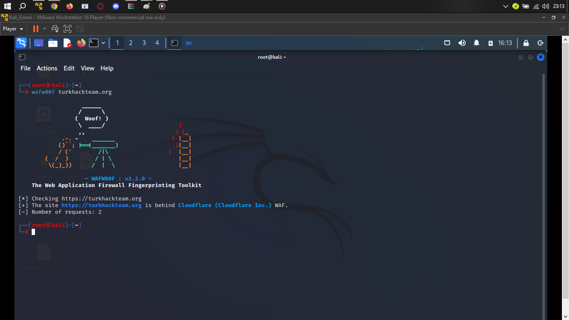Show hidden Windows tray icons
Image resolution: width=569 pixels, height=320 pixels.
coord(506,6)
